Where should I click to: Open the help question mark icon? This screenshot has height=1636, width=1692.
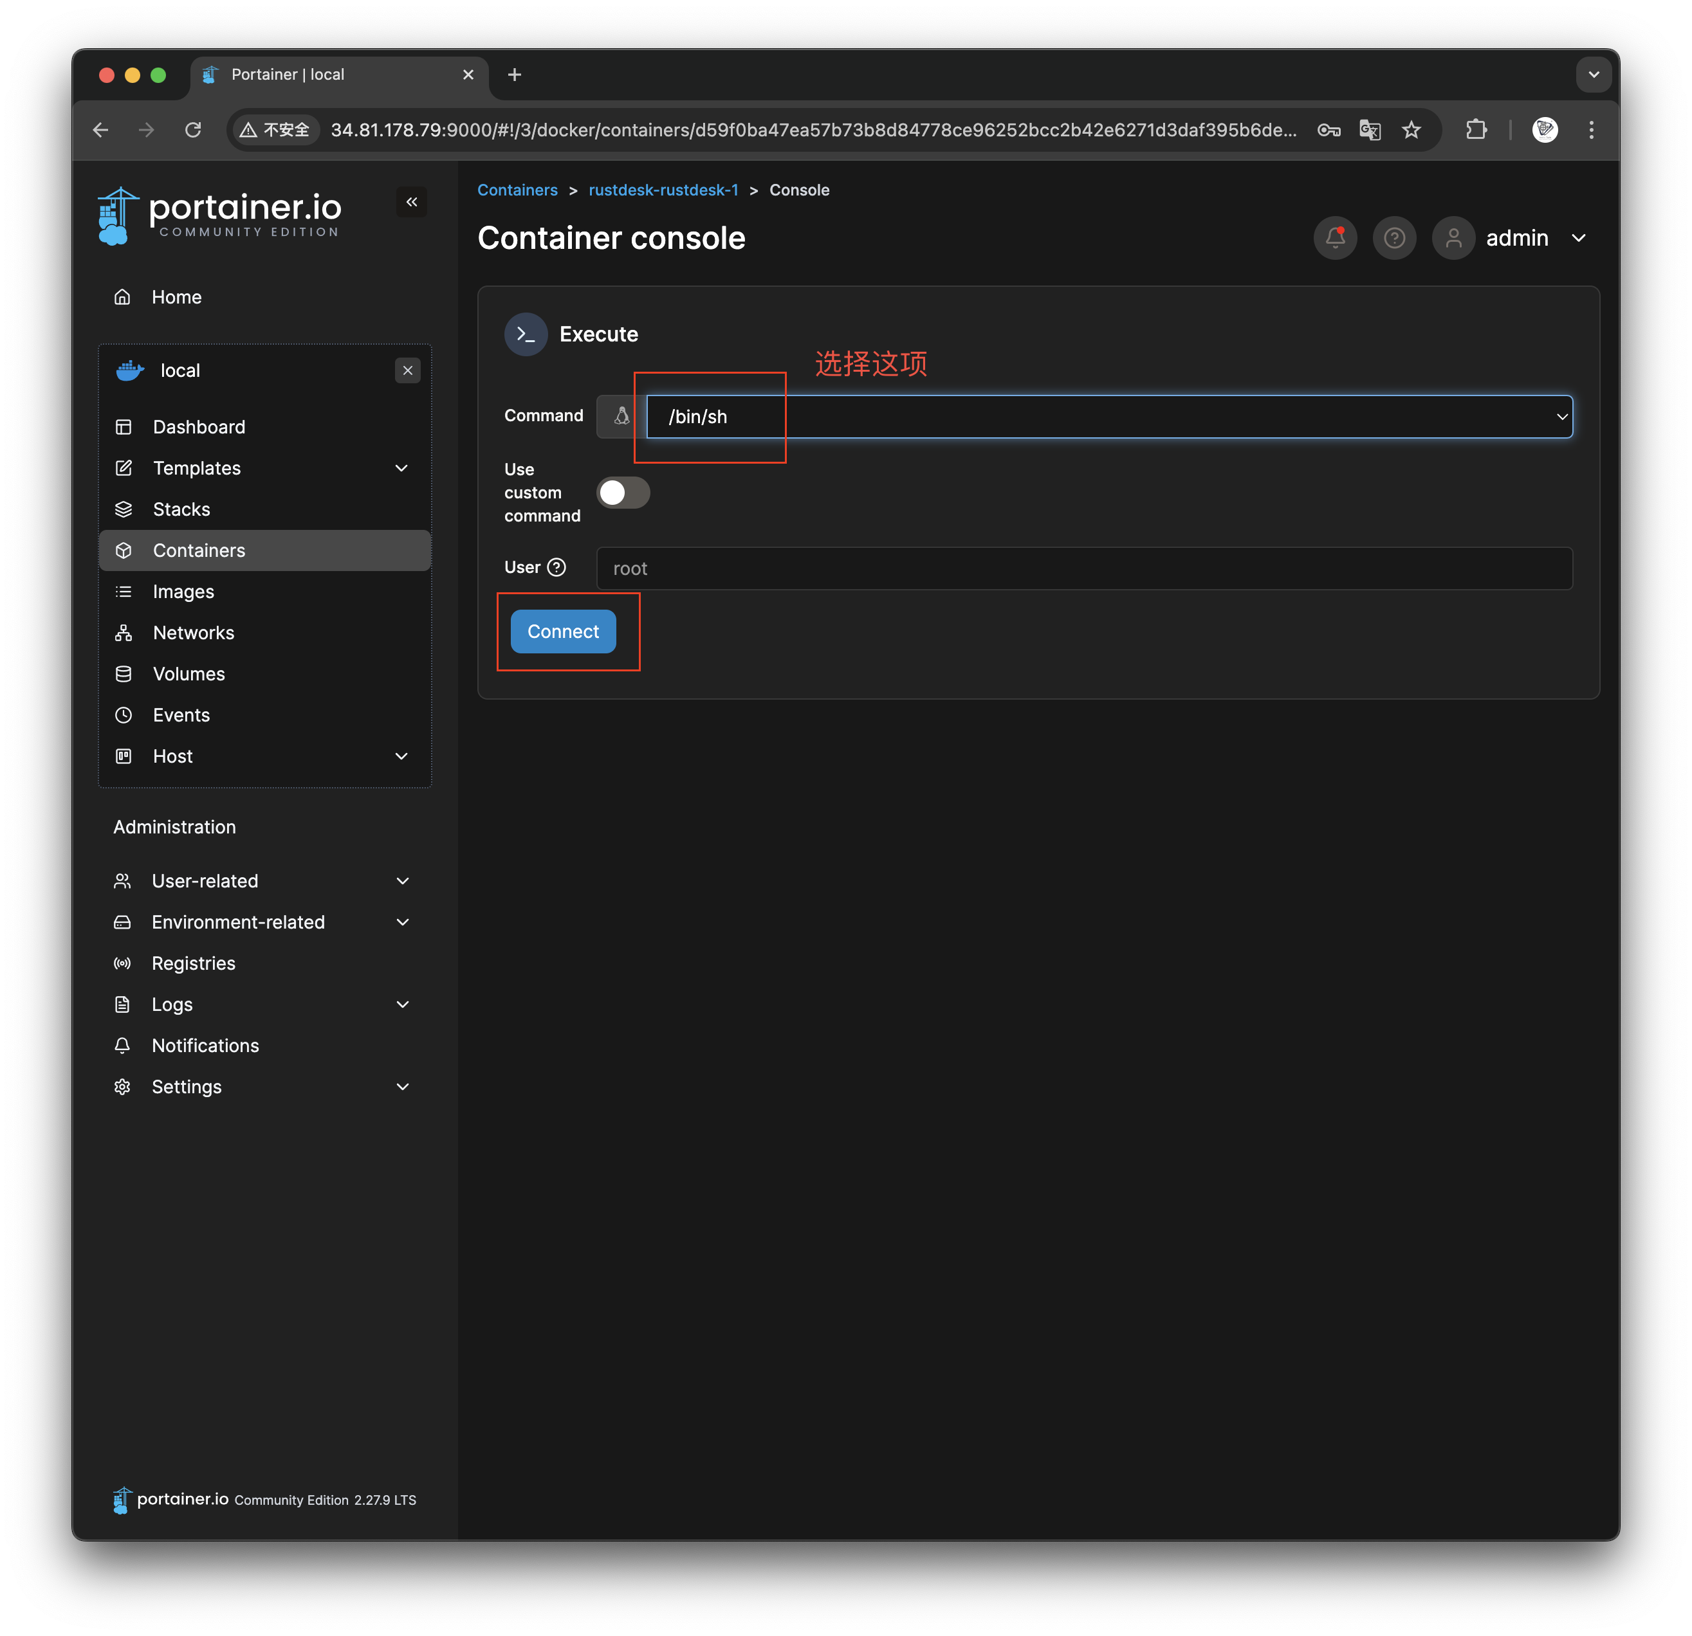click(1393, 238)
